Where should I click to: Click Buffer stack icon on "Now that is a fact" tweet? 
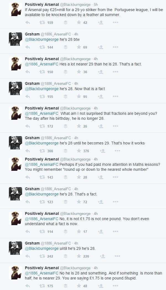point(66,96)
